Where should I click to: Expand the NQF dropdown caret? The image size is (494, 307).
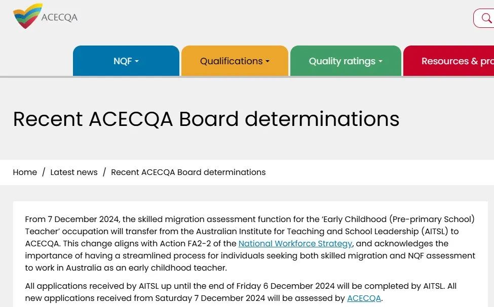point(137,61)
